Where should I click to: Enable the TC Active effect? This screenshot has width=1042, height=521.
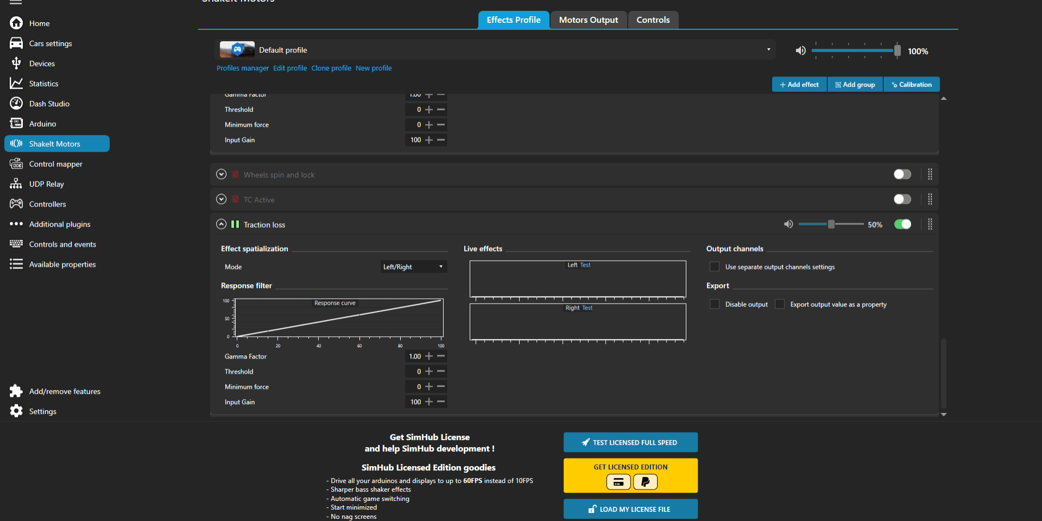[x=902, y=199]
